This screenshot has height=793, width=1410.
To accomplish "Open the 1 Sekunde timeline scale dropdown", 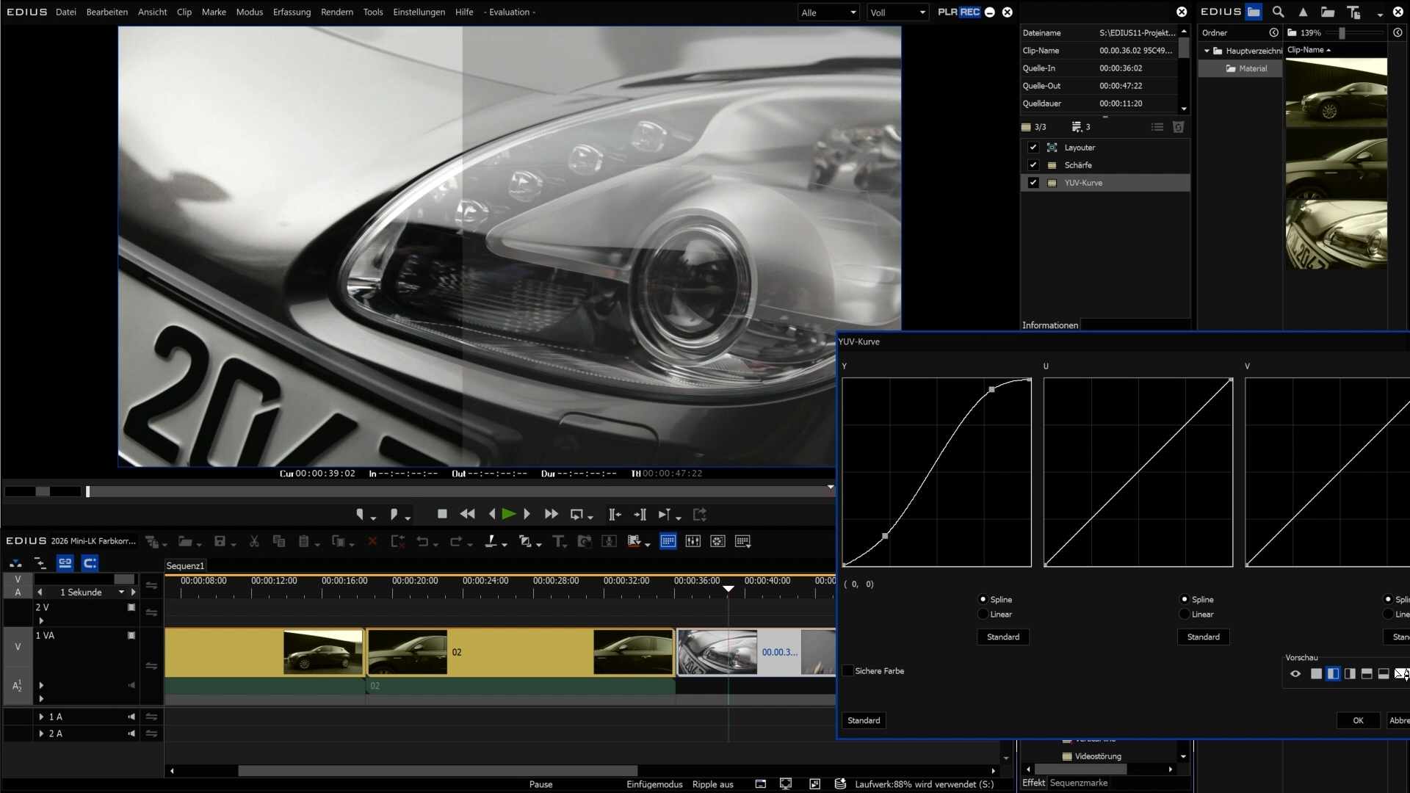I will coord(121,592).
